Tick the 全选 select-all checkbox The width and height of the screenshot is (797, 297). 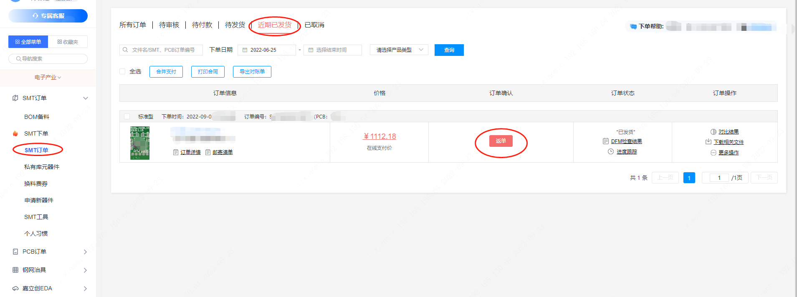122,71
